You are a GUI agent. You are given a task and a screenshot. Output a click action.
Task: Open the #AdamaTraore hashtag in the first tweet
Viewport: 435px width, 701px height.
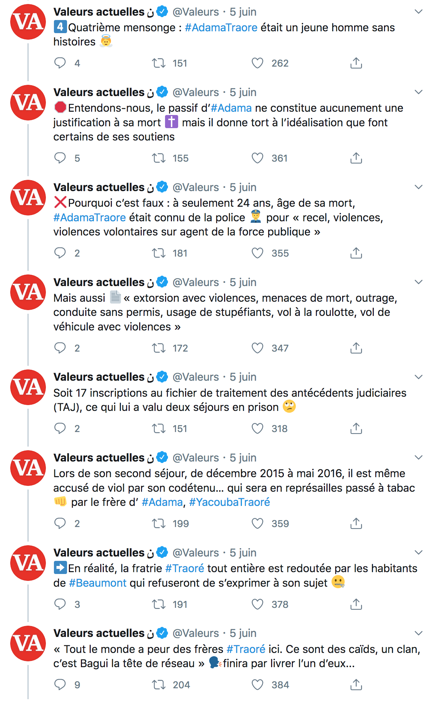coord(221,27)
